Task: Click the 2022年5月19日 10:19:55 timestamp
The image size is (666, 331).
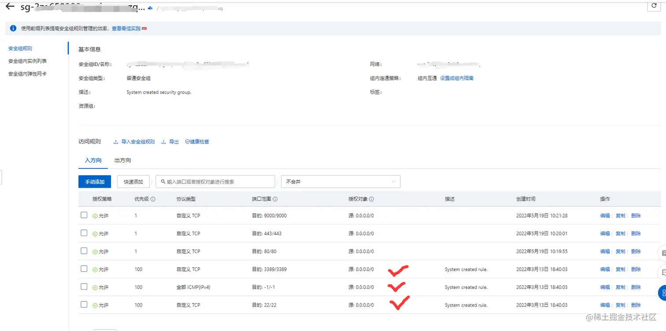Action: (x=542, y=251)
